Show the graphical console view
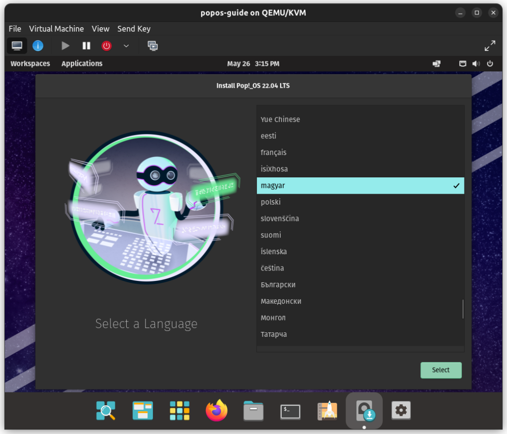 click(x=17, y=46)
